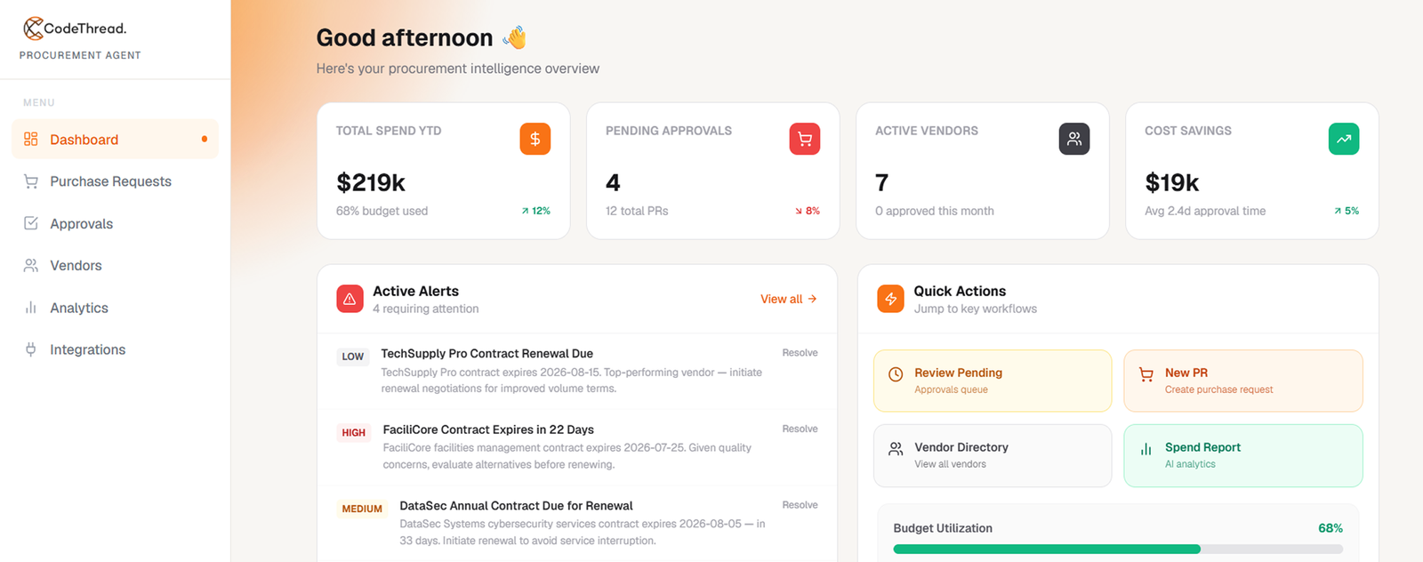Resolve the FaciliCore Contract Expires alert

[800, 429]
